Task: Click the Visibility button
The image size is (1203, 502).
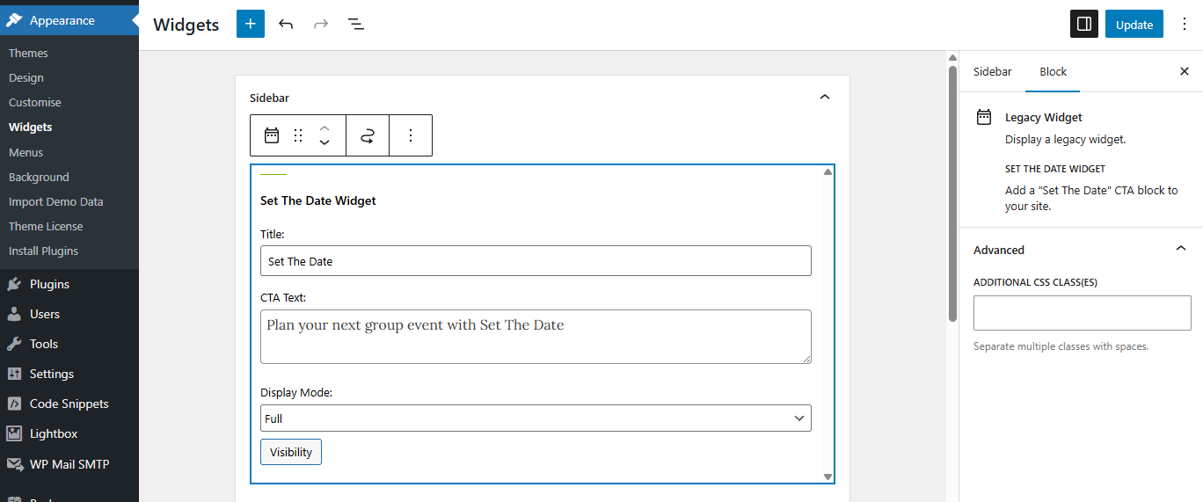Action: [291, 452]
